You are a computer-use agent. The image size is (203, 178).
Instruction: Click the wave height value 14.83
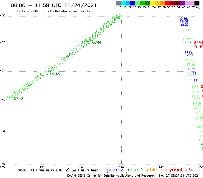coord(198,112)
